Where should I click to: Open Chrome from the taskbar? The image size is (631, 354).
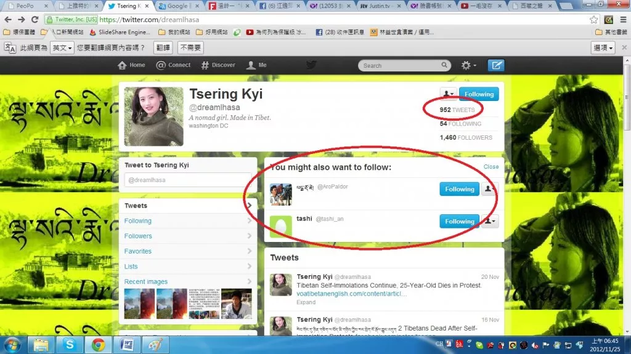coord(98,345)
